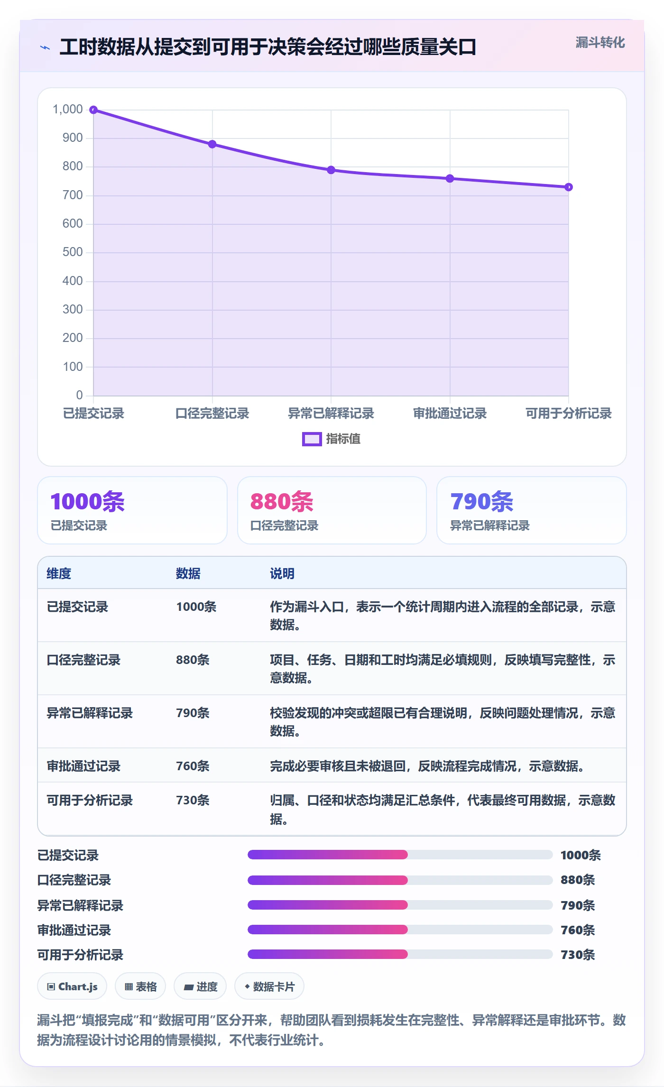Open the 880条 口径完整记录 data card
664x1087 pixels.
coord(332,510)
